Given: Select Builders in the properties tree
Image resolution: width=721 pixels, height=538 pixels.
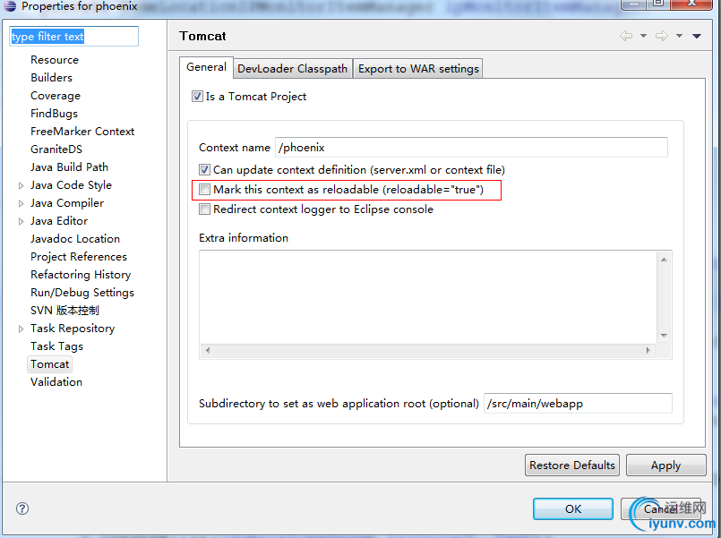Looking at the screenshot, I should coord(52,78).
